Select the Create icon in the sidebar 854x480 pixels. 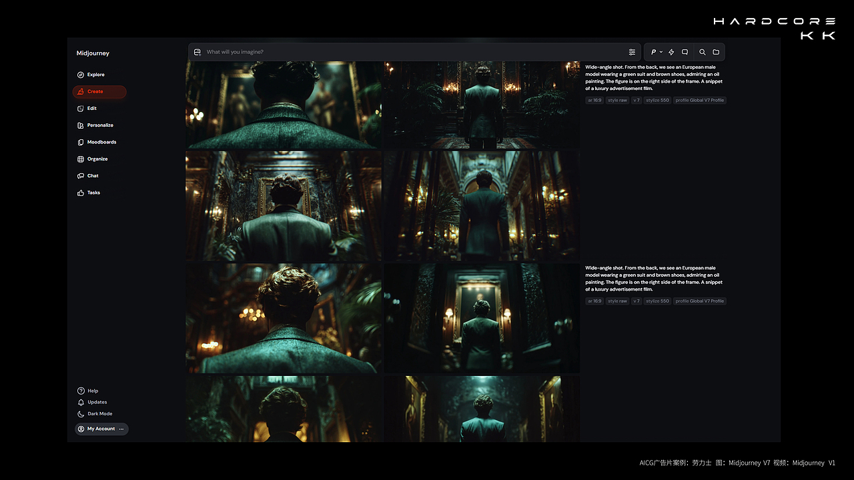(x=81, y=91)
